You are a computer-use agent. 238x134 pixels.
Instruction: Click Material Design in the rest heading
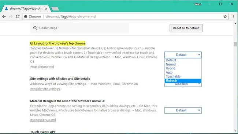click(67, 101)
